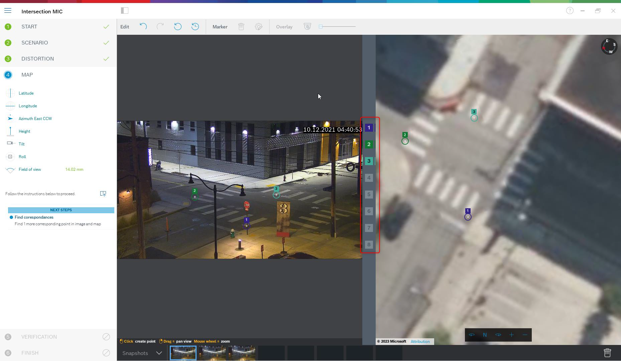Open the hamburger main menu
This screenshot has height=361, width=621.
tap(8, 11)
